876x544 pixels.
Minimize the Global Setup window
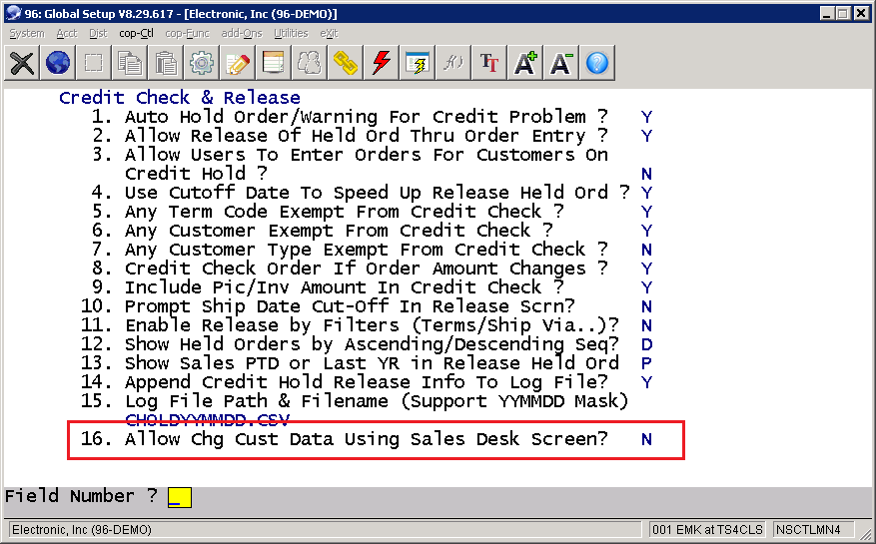click(828, 13)
